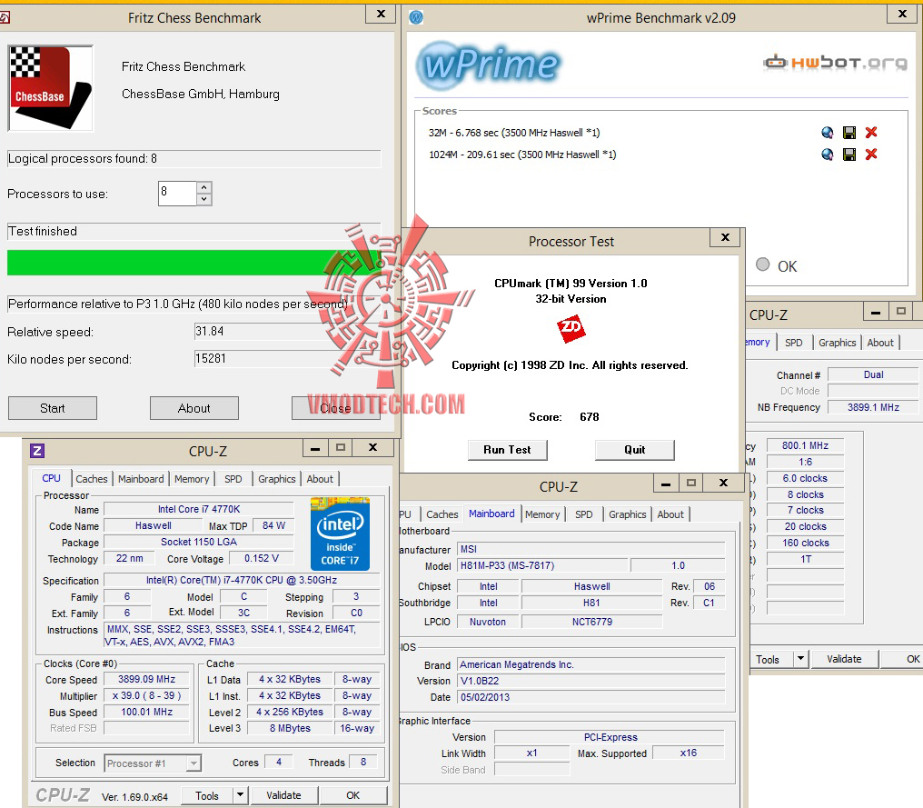Click the BIOS version V1.0B22 field
This screenshot has width=923, height=808.
(x=591, y=681)
